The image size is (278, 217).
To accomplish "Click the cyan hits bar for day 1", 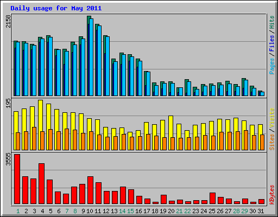I will point(18,69).
